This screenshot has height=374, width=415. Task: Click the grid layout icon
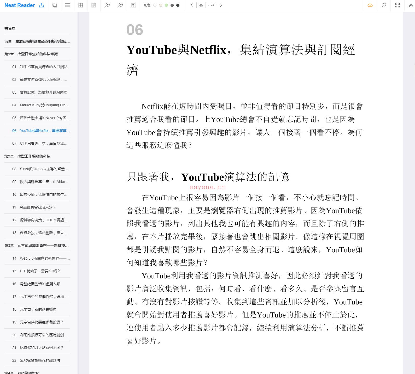click(x=81, y=5)
